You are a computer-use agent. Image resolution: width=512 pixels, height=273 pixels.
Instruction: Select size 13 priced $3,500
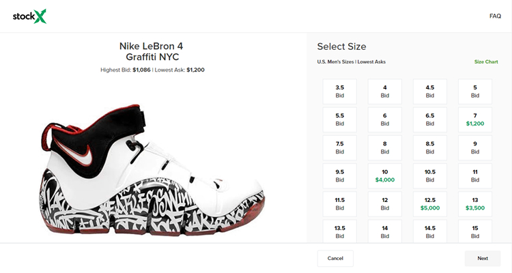[x=474, y=204]
